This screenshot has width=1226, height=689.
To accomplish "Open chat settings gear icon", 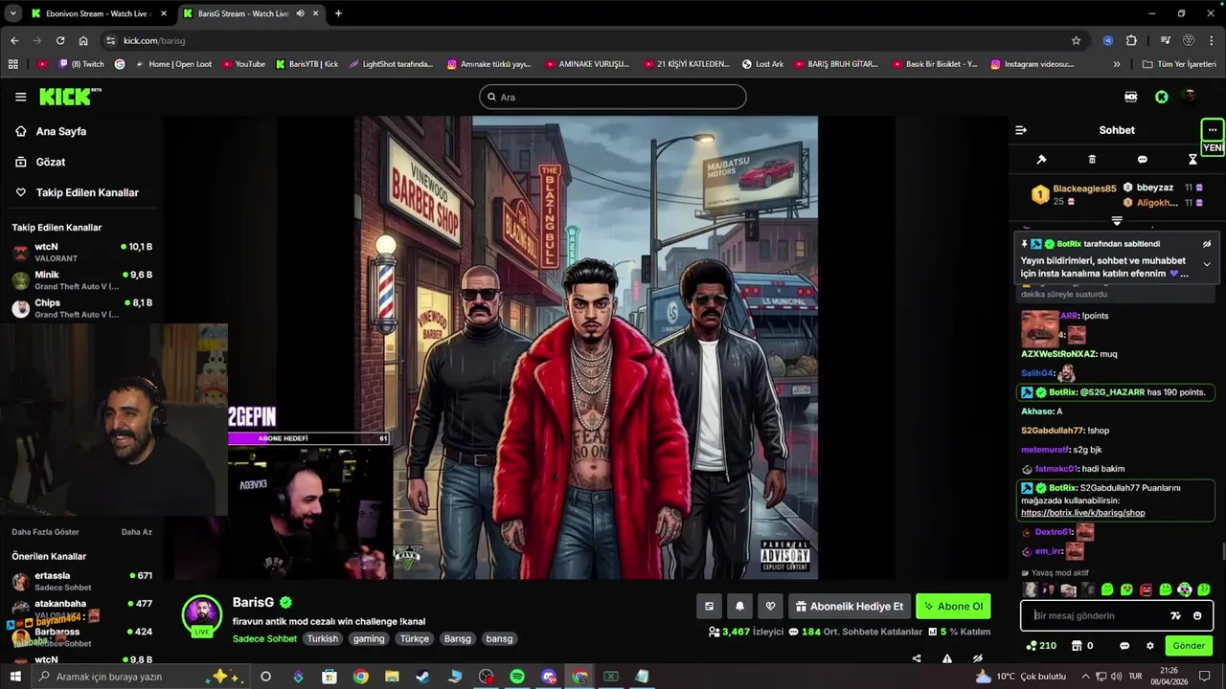I will (x=1150, y=646).
